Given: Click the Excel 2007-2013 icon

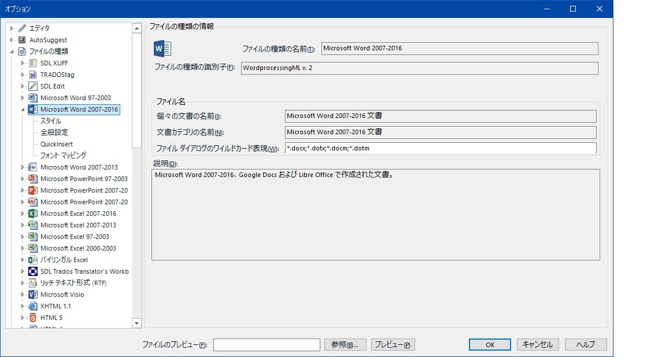Looking at the screenshot, I should point(33,224).
